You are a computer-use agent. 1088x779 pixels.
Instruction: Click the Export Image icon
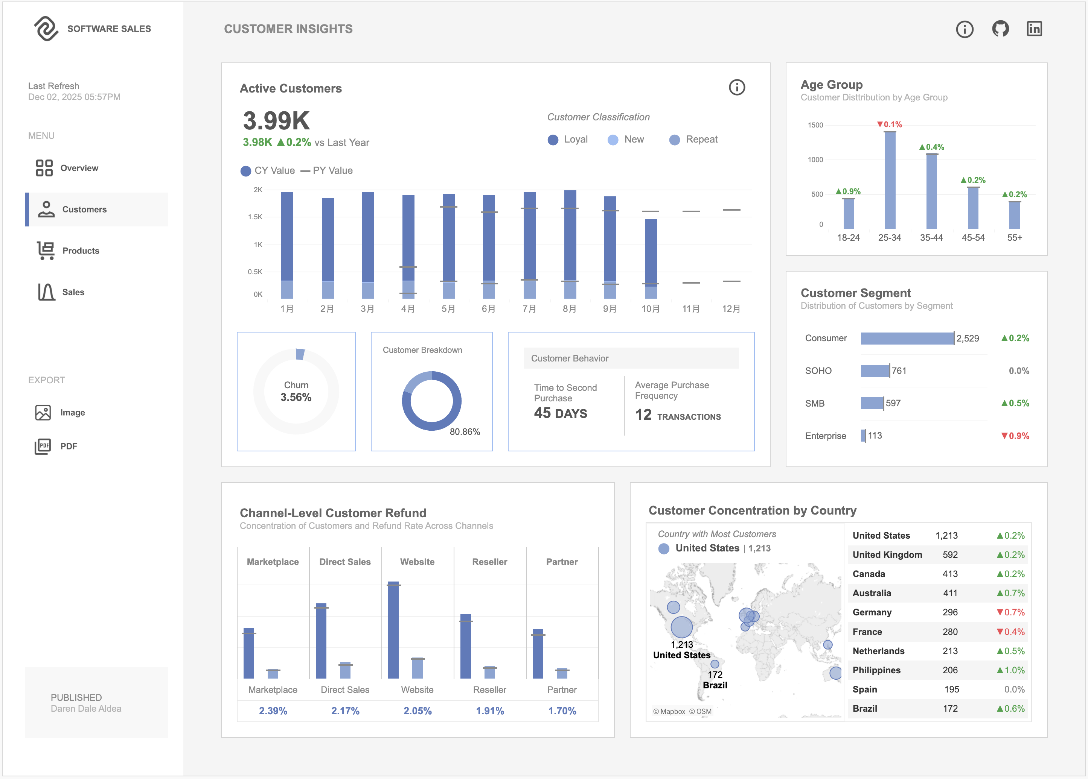(43, 413)
